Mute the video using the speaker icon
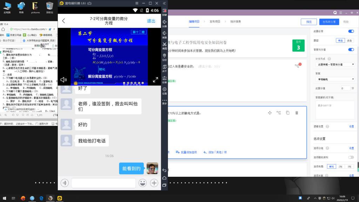The height and width of the screenshot is (202, 359). [63, 80]
